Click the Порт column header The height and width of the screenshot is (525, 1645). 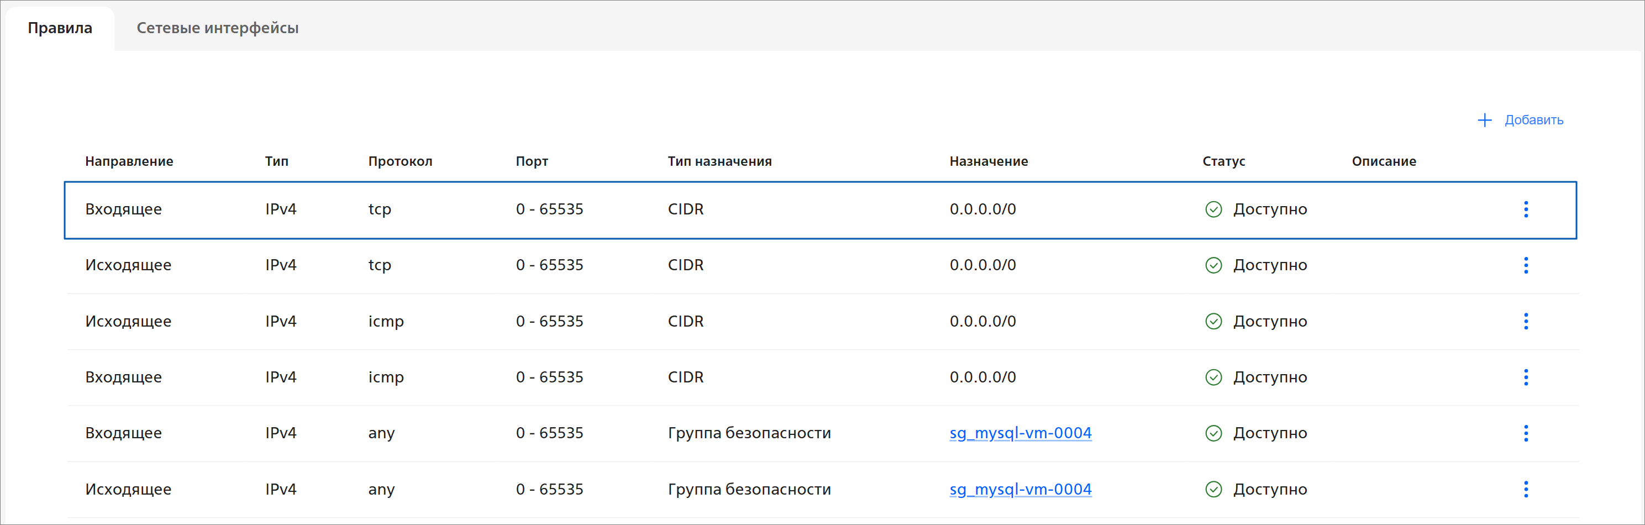pyautogui.click(x=532, y=161)
